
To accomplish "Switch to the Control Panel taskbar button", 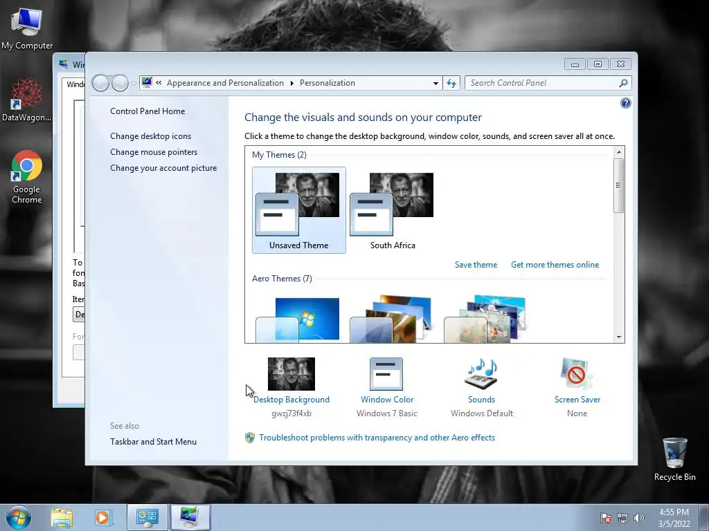I will (x=147, y=517).
